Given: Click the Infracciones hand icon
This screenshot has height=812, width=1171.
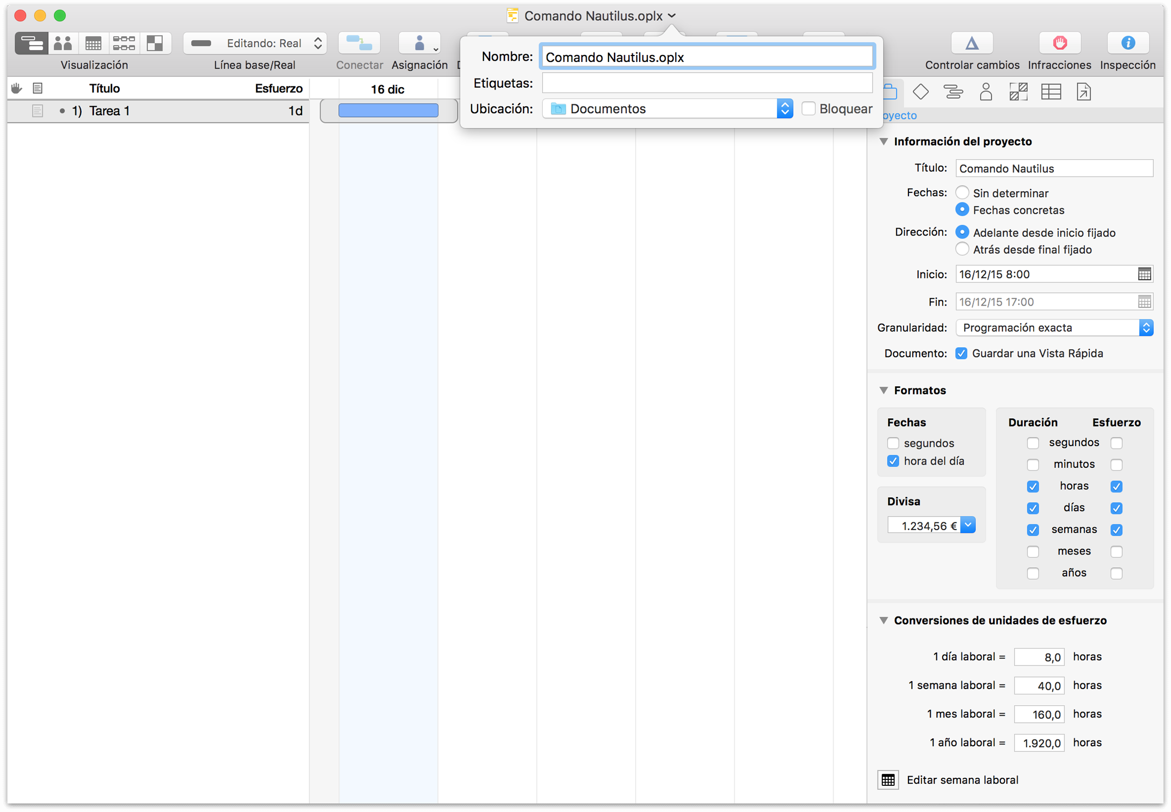Looking at the screenshot, I should click(1059, 43).
